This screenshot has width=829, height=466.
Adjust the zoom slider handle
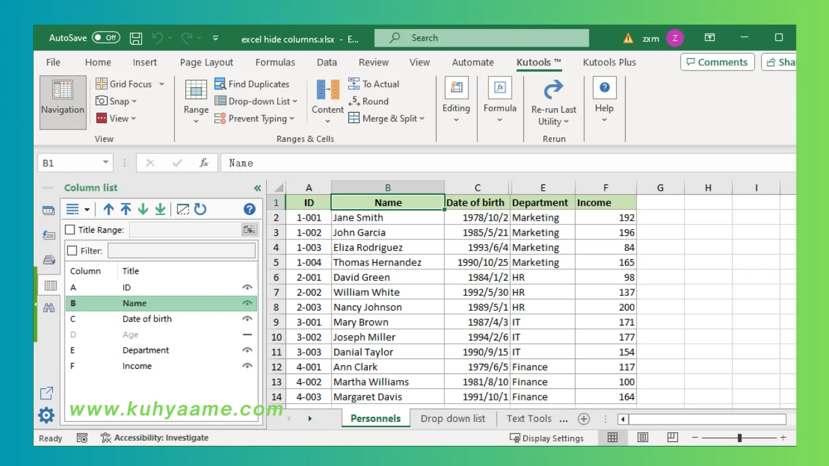pos(740,438)
